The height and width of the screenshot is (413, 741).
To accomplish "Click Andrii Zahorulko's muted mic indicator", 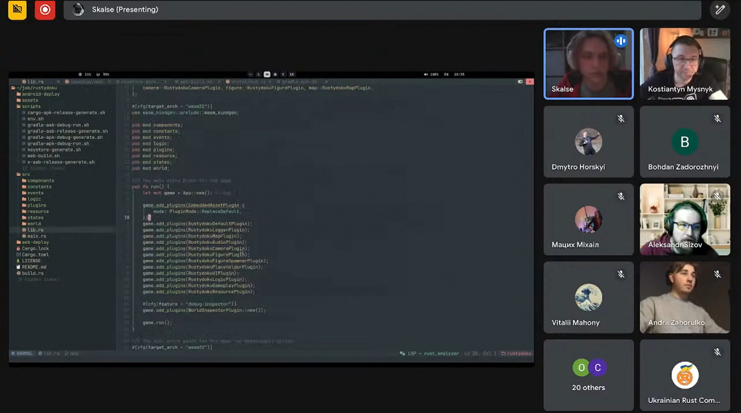I will coord(717,274).
